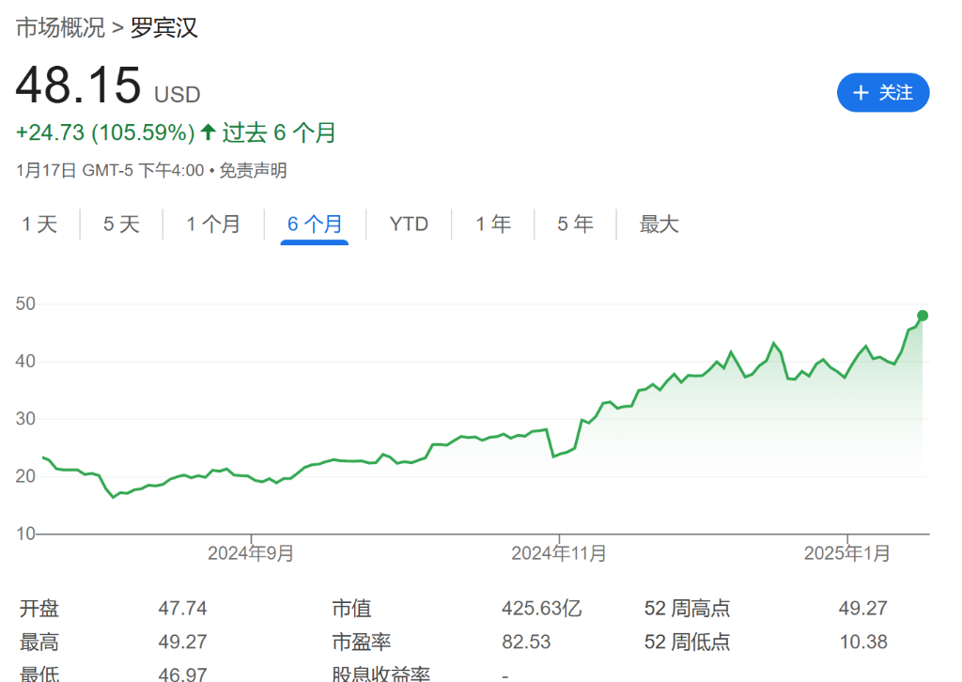This screenshot has width=962, height=682.
Task: Select the latest price point marker on chart
Action: coord(923,317)
